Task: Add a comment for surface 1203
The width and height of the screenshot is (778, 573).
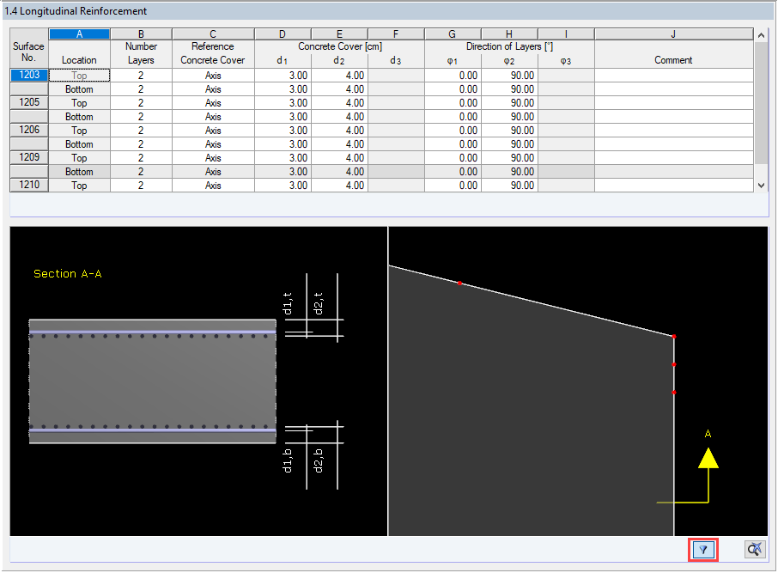Action: (x=673, y=75)
